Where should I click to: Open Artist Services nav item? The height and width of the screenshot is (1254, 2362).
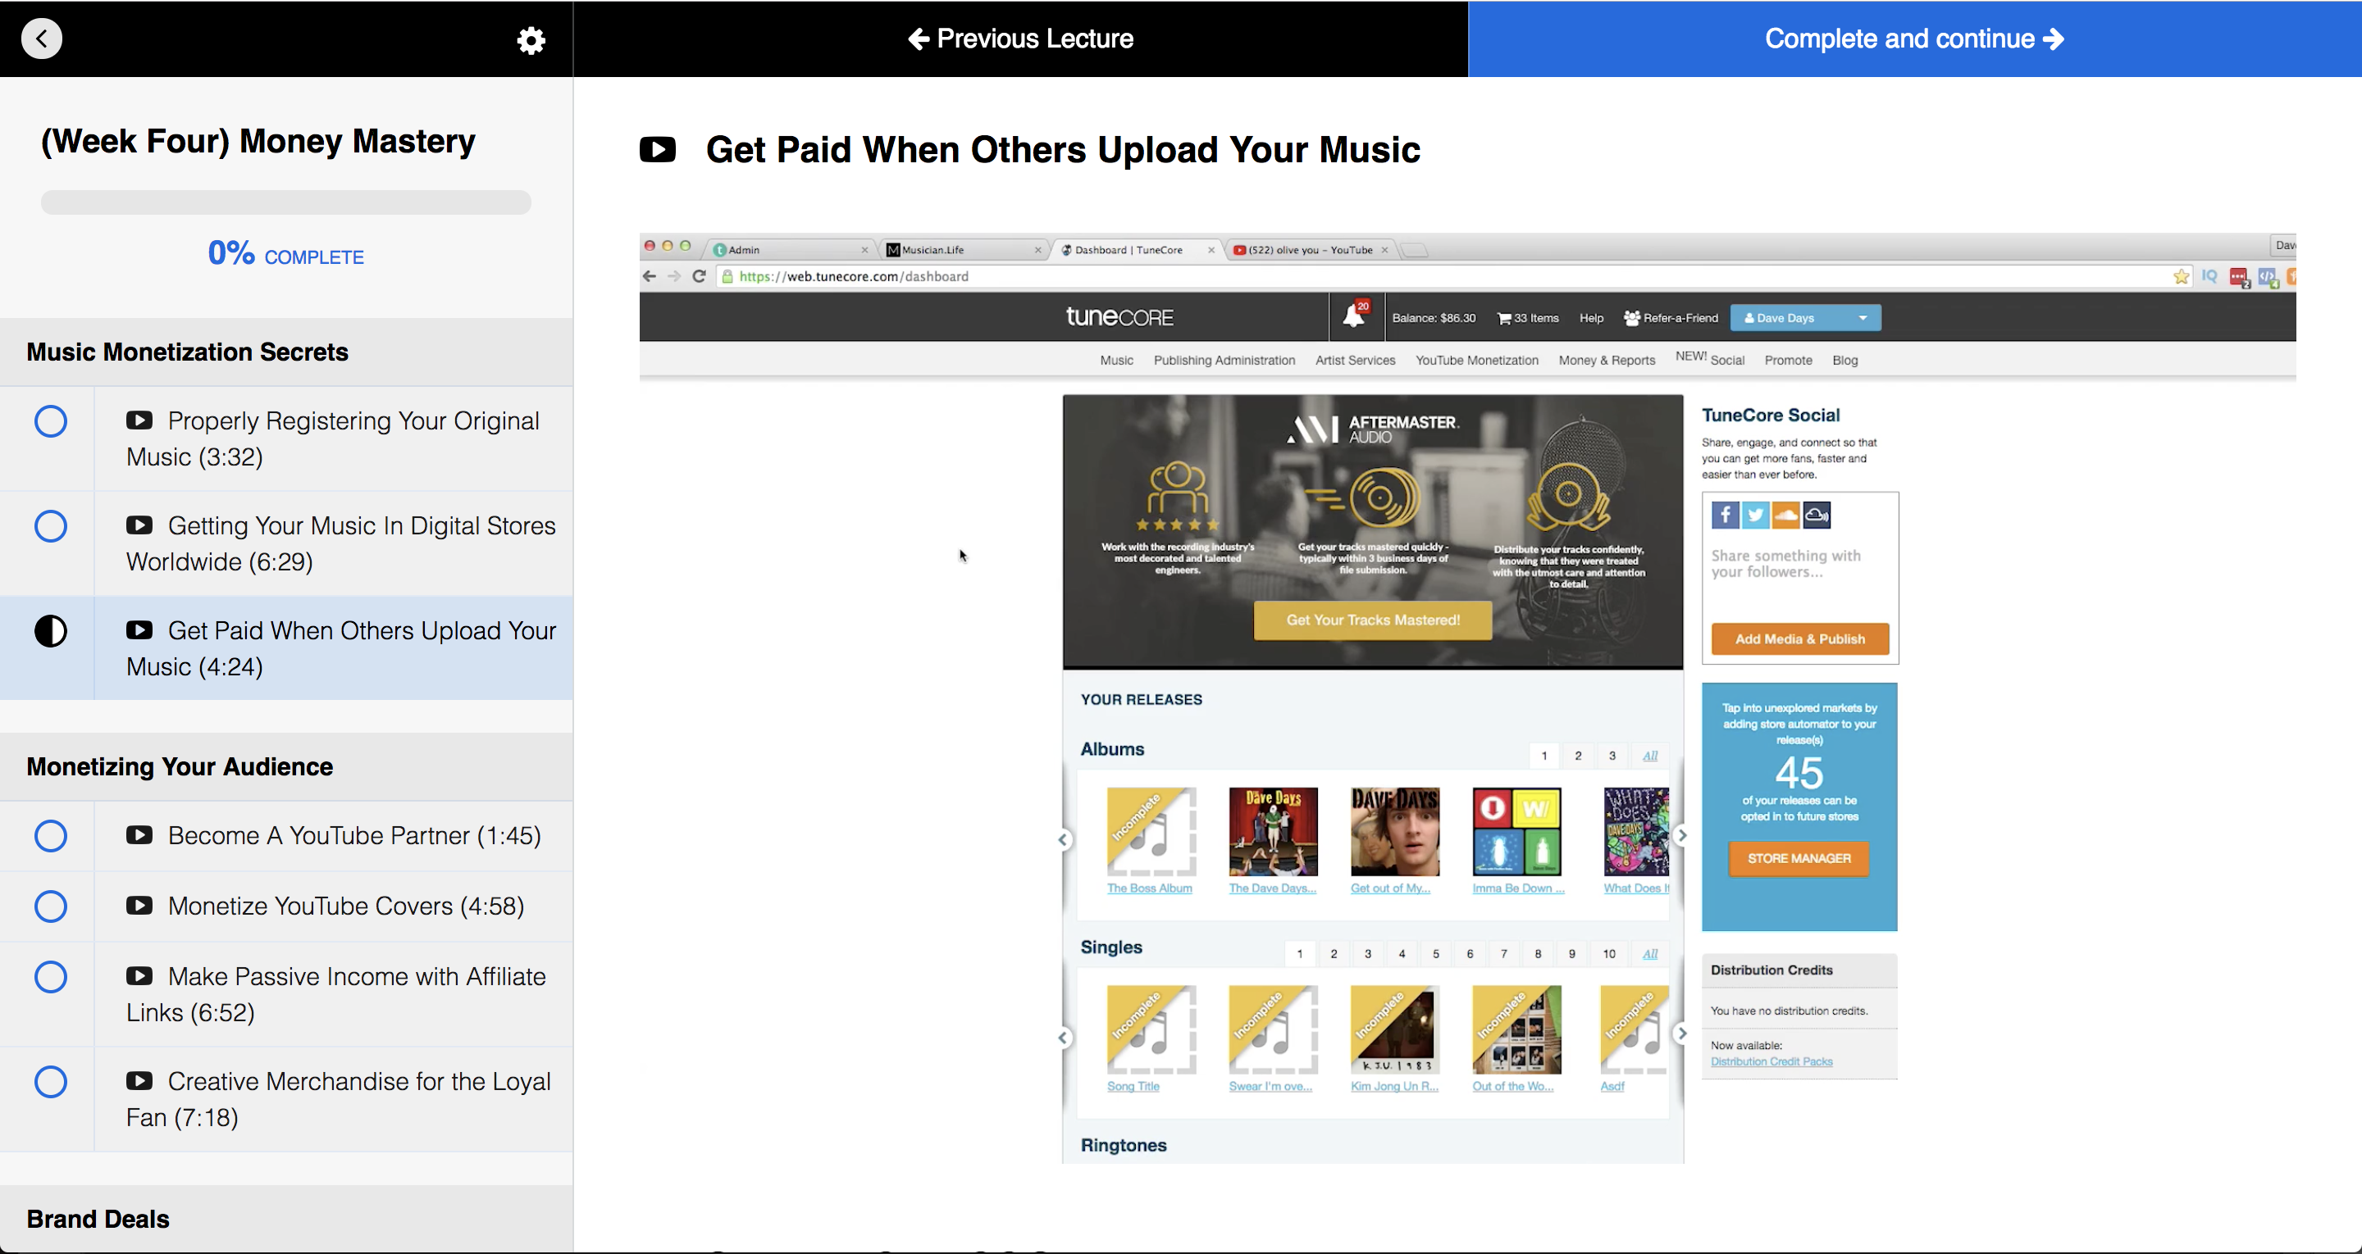(x=1354, y=361)
